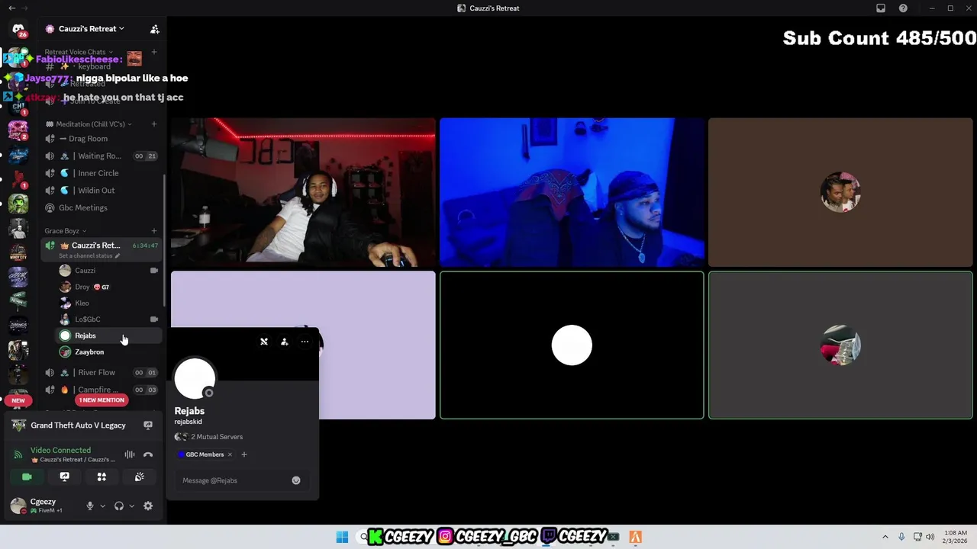Add channel to Retreat Voice Chats category
Screen dimensions: 977x549
(154, 52)
